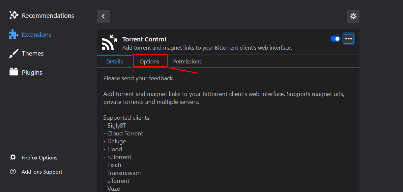Screen dimensions: 403x192
Task: Open Recommendations via the sparkle icon
Action: point(13,15)
